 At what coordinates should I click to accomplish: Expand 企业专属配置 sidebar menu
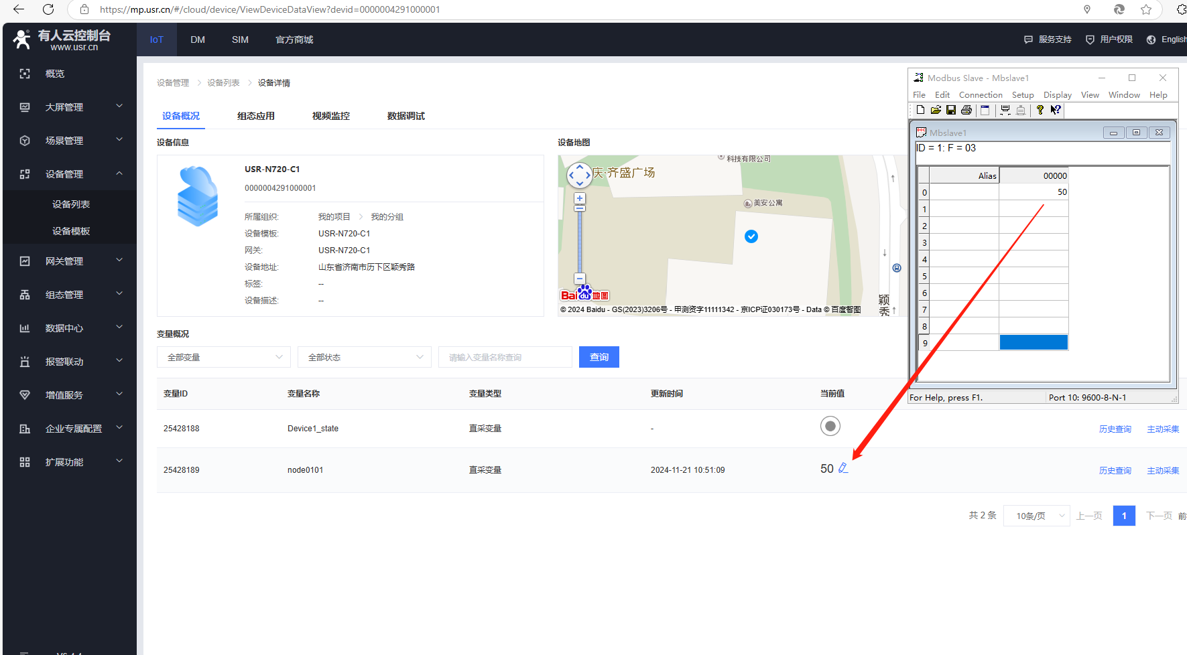tap(70, 429)
